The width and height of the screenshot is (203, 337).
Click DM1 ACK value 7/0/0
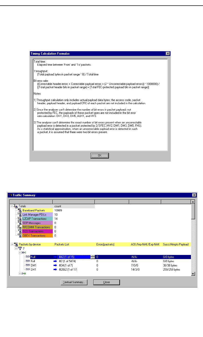point(134,265)
